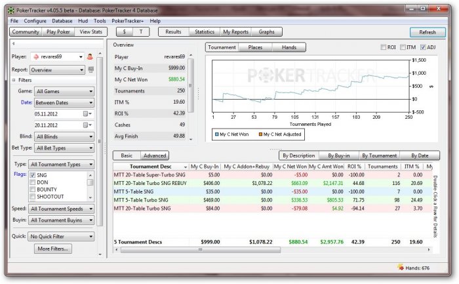Toggle the ITM graph checkbox

coord(403,47)
